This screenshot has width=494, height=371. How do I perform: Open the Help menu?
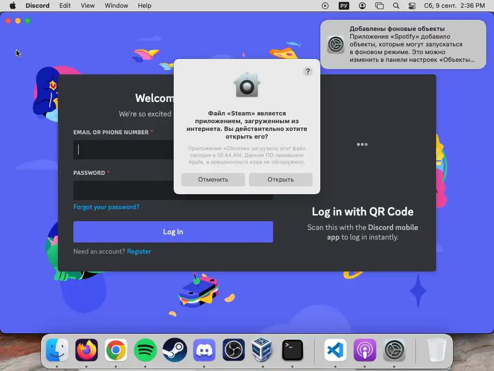click(145, 6)
